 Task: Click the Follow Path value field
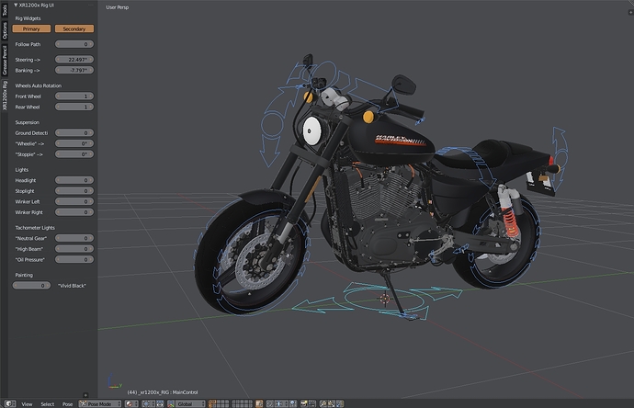74,44
